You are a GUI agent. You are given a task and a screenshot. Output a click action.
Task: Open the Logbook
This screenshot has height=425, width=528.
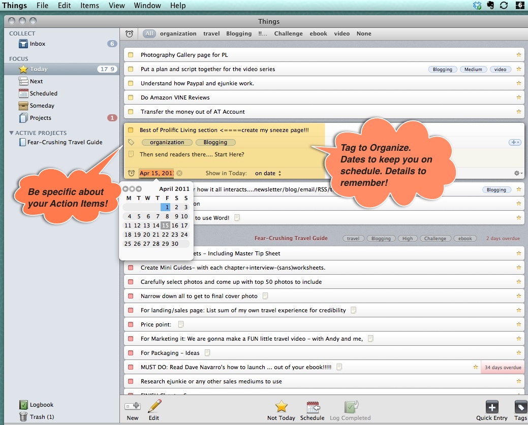tap(37, 405)
